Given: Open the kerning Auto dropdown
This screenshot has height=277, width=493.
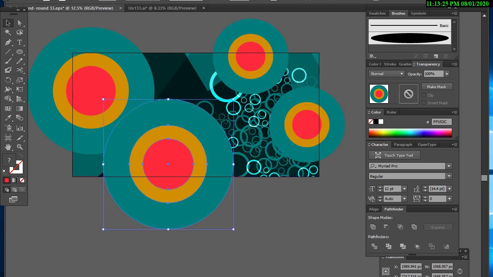Looking at the screenshot, I should pos(404,199).
